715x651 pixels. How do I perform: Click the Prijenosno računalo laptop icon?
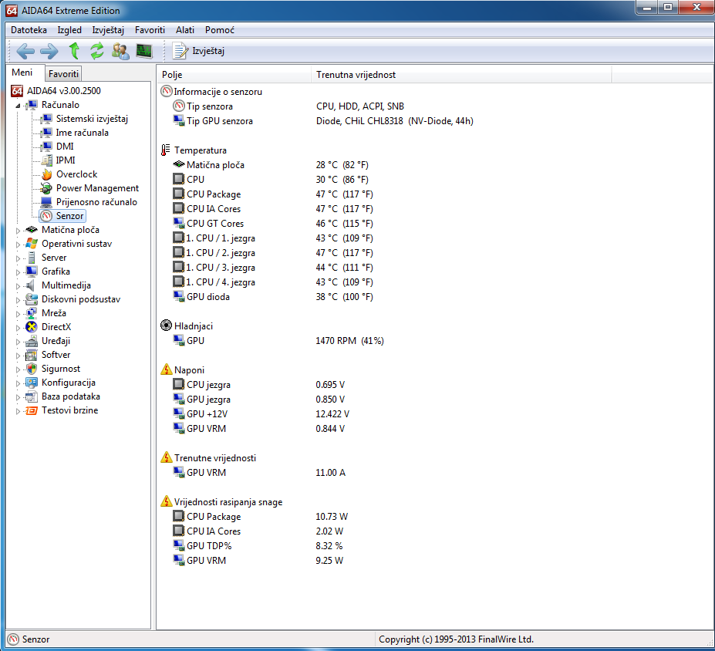(x=46, y=201)
